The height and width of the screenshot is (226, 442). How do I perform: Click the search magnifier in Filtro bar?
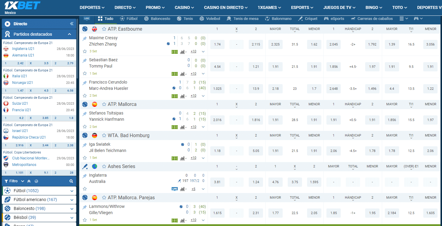(x=71, y=181)
